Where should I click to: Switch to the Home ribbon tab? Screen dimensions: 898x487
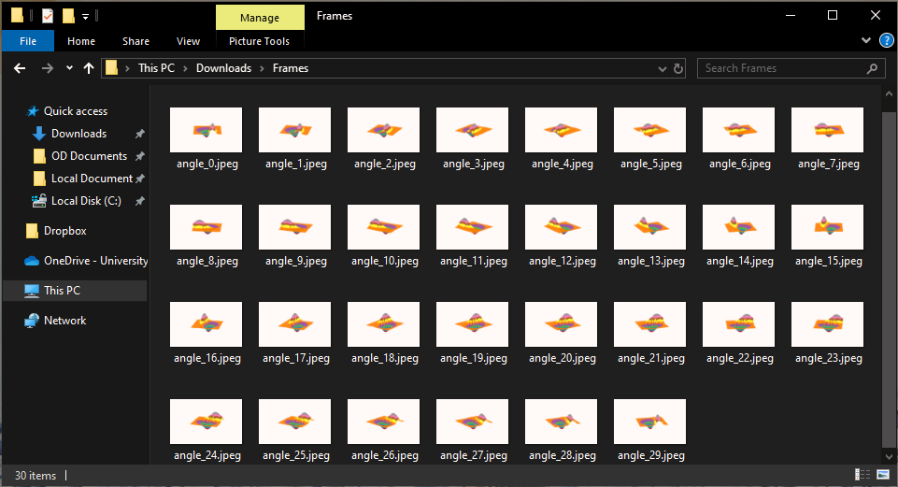[x=81, y=41]
